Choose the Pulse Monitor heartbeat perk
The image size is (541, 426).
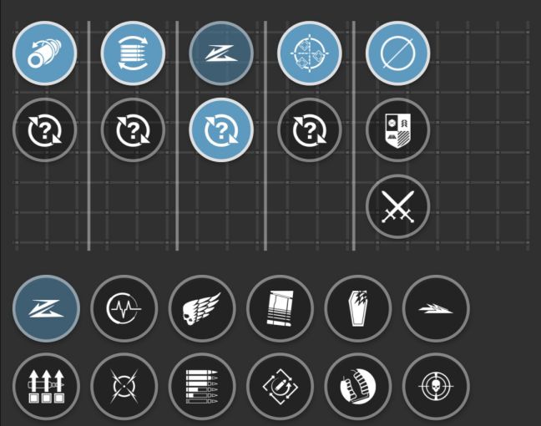pos(124,308)
